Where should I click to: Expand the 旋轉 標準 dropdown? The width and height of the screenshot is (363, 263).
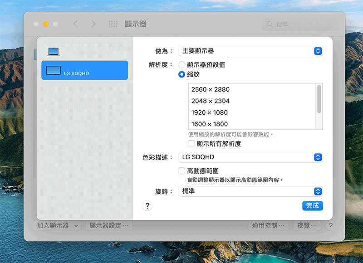(250, 191)
